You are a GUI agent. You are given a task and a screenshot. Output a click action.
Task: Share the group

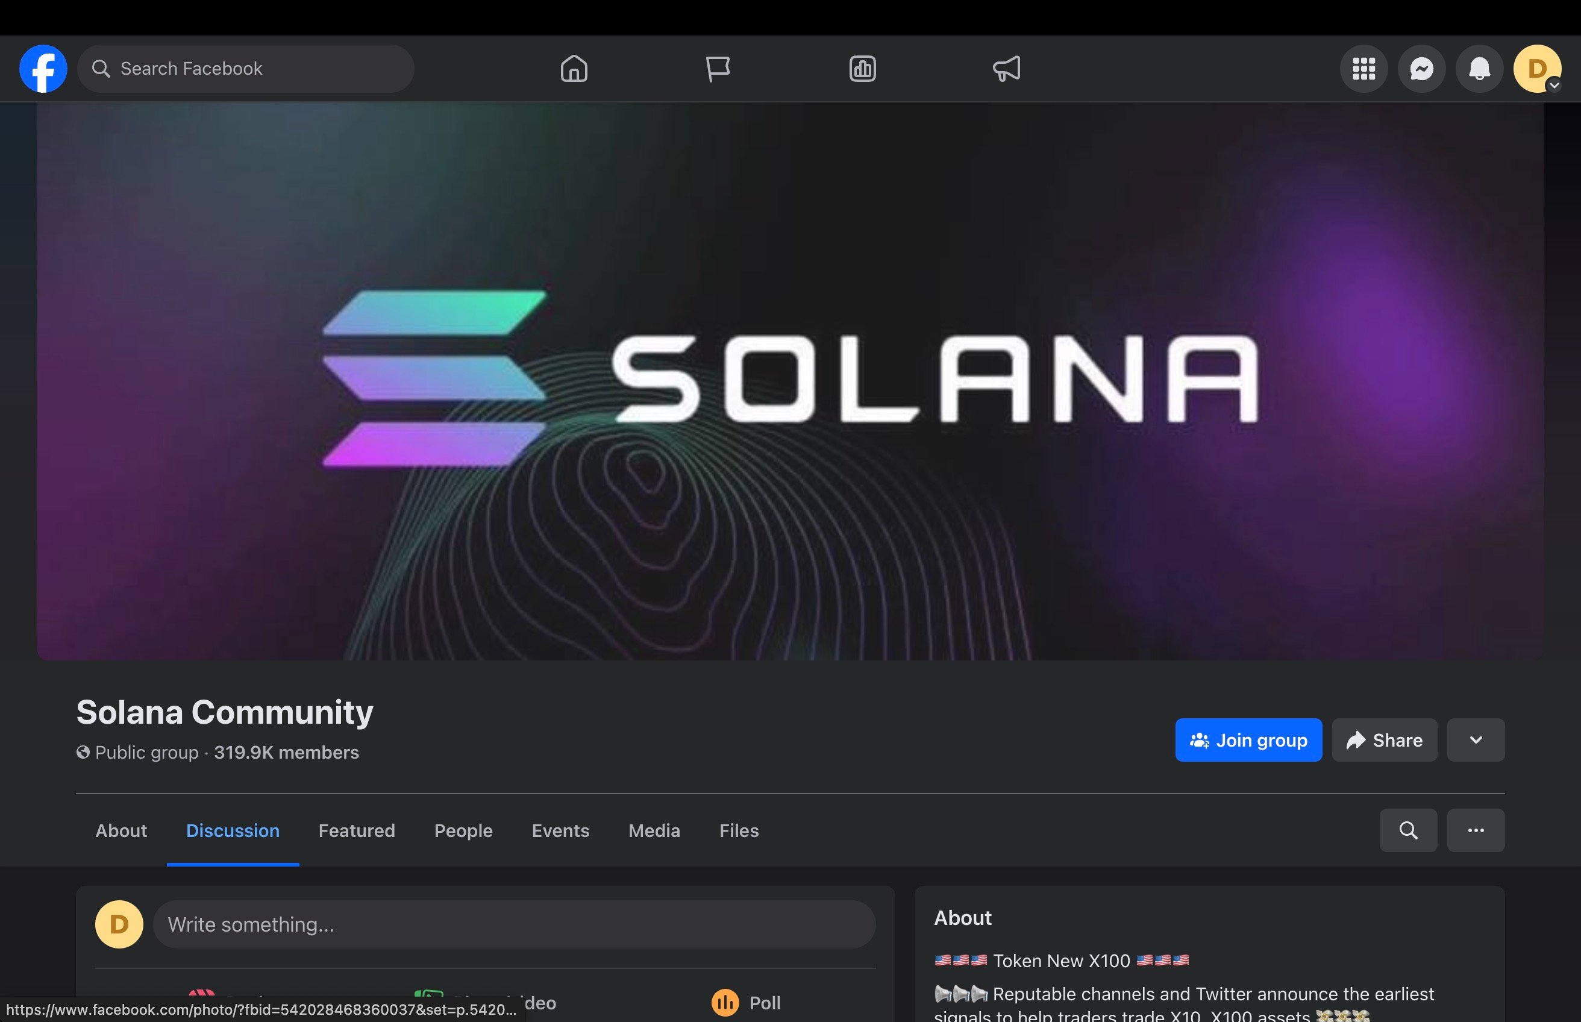(1384, 740)
